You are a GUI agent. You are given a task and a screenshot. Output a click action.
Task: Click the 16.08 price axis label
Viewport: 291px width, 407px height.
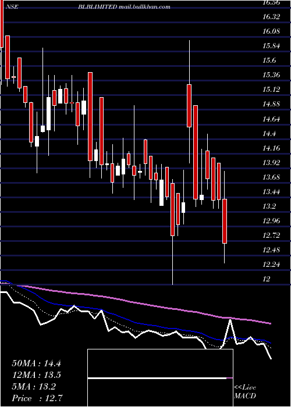(x=272, y=31)
